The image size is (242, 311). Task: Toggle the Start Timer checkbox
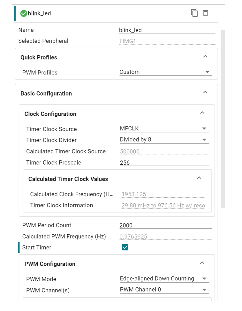pos(125,247)
